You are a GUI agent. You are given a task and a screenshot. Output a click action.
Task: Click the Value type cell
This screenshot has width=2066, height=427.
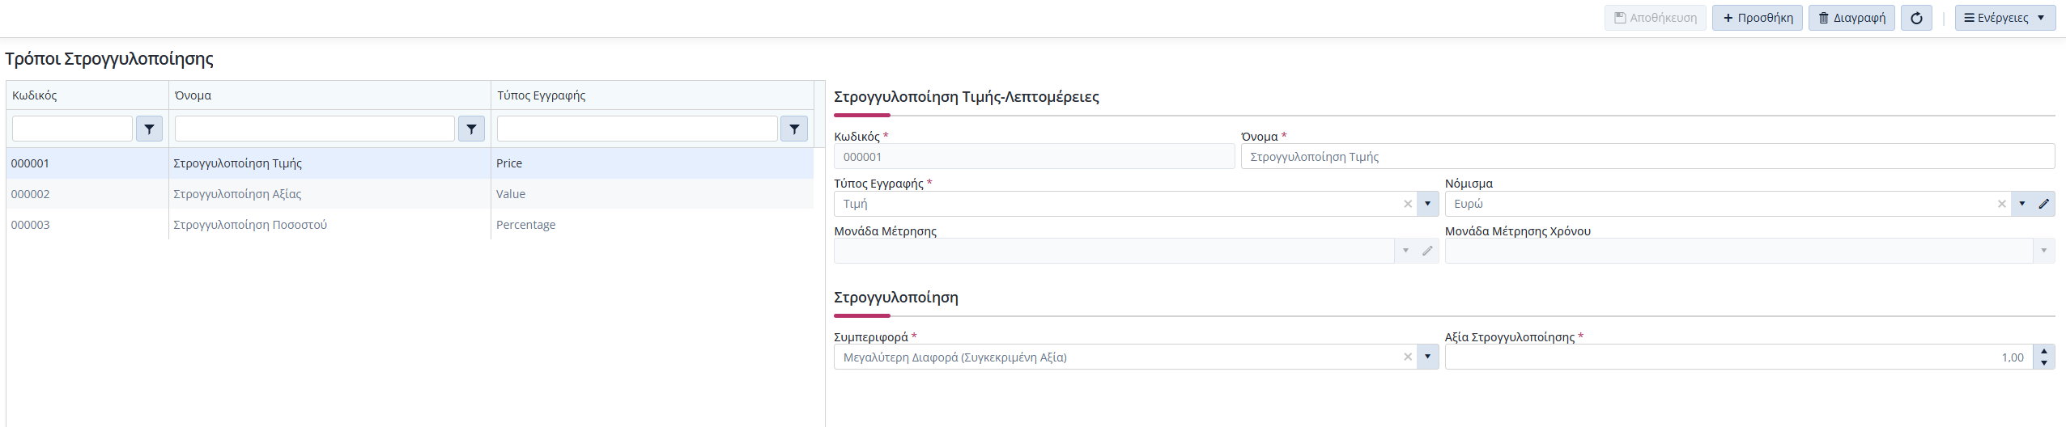[x=653, y=194]
